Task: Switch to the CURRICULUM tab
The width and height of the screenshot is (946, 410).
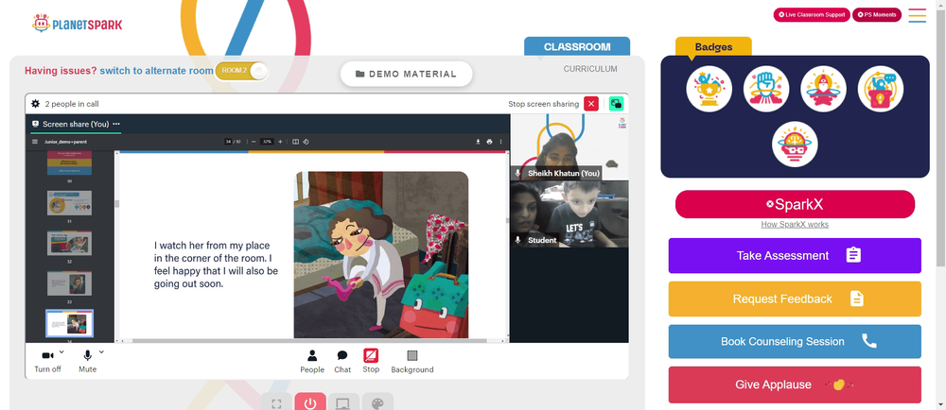Action: (x=590, y=69)
